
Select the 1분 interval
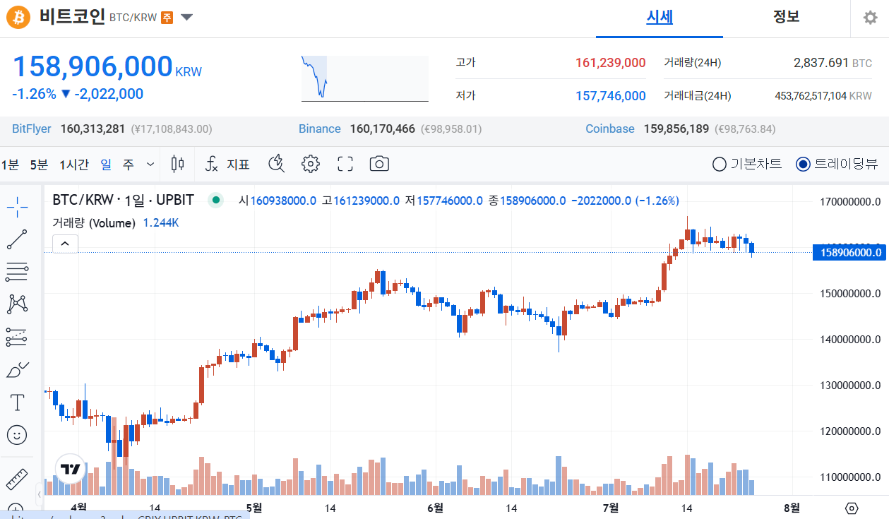click(10, 165)
